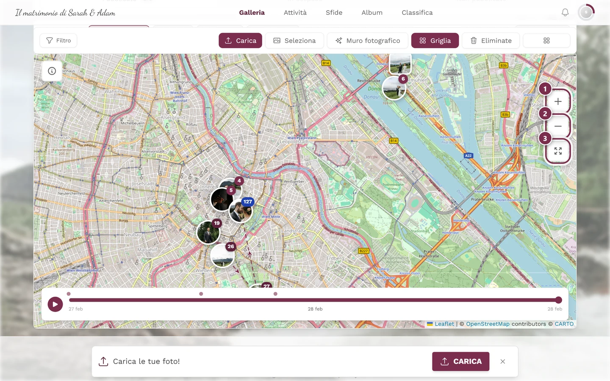Open the 26-photo map cluster
The width and height of the screenshot is (610, 381).
tap(222, 255)
